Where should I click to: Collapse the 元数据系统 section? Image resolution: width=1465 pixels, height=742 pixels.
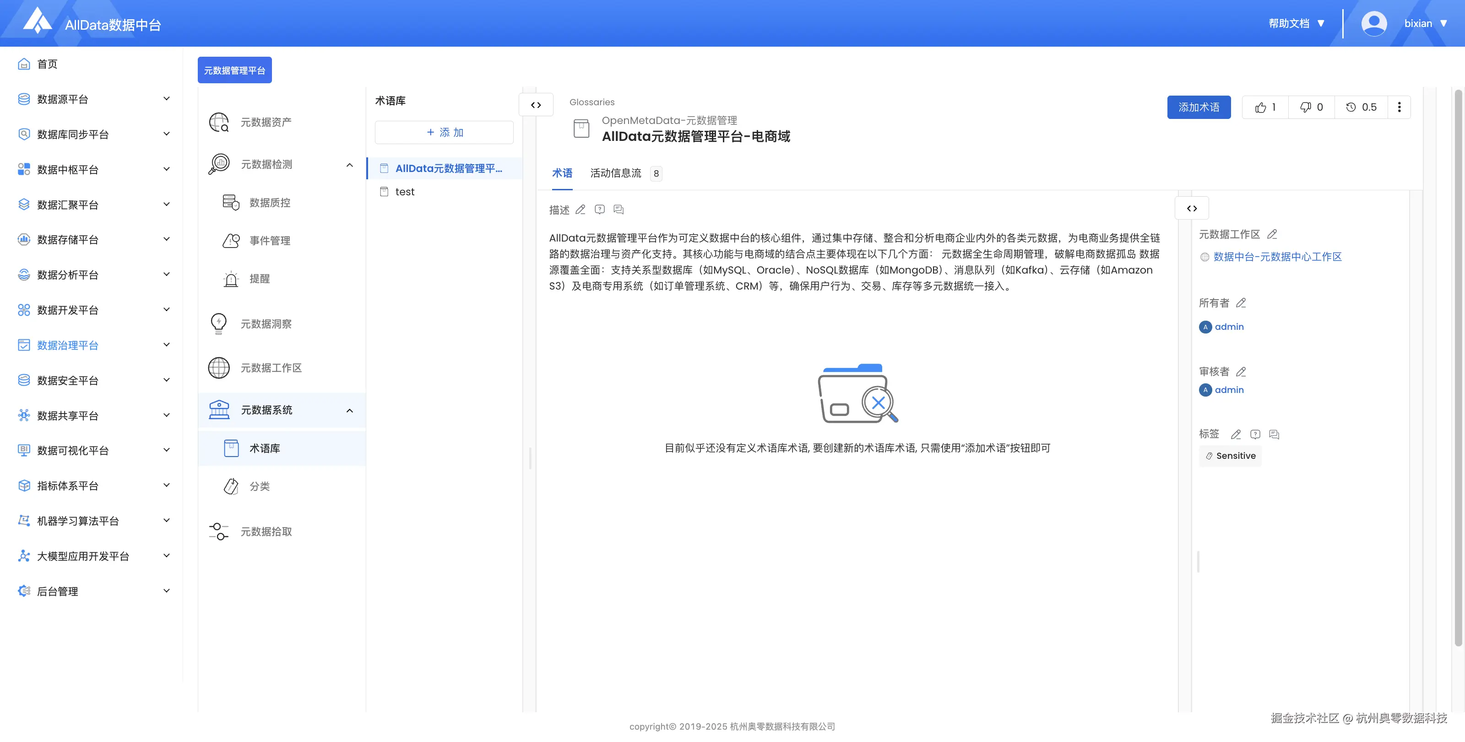[x=349, y=410]
